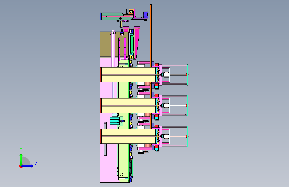Pick the middle pair of yellow rollers
Image resolution: width=289 pixels, height=187 pixels.
point(129,106)
